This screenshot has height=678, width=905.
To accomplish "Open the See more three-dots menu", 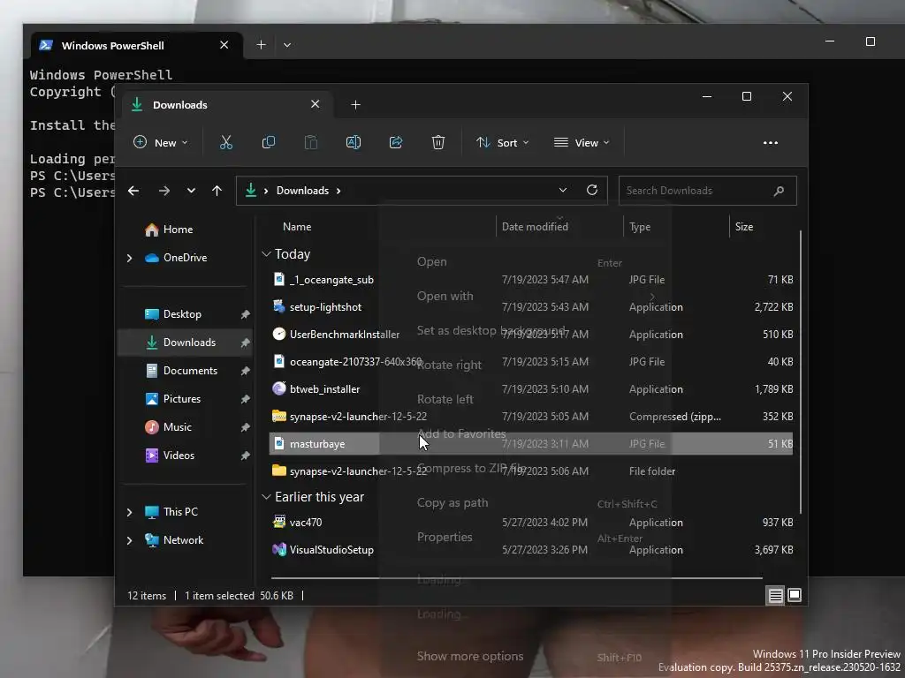I will click(771, 143).
